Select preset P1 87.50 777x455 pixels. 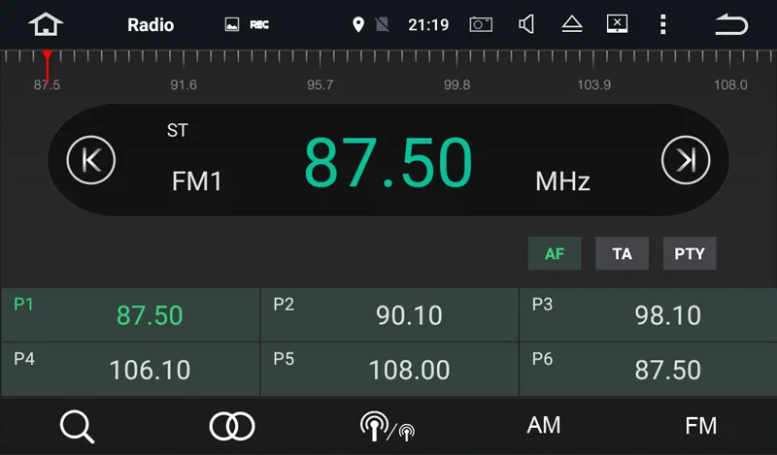pyautogui.click(x=130, y=315)
